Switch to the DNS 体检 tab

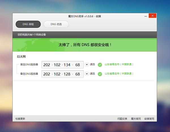tap(28, 25)
